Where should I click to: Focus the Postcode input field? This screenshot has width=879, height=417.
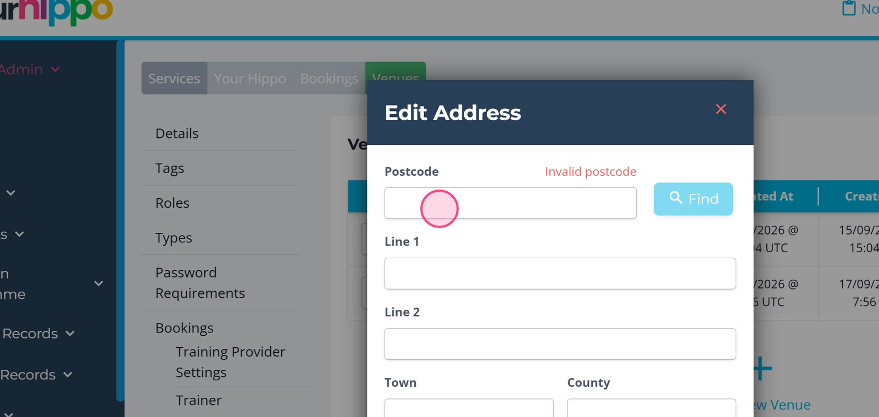pyautogui.click(x=510, y=203)
